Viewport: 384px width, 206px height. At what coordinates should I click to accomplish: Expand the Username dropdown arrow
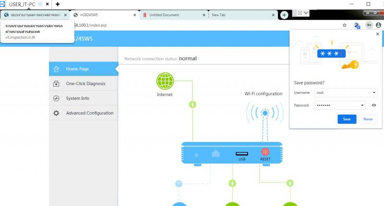(374, 93)
